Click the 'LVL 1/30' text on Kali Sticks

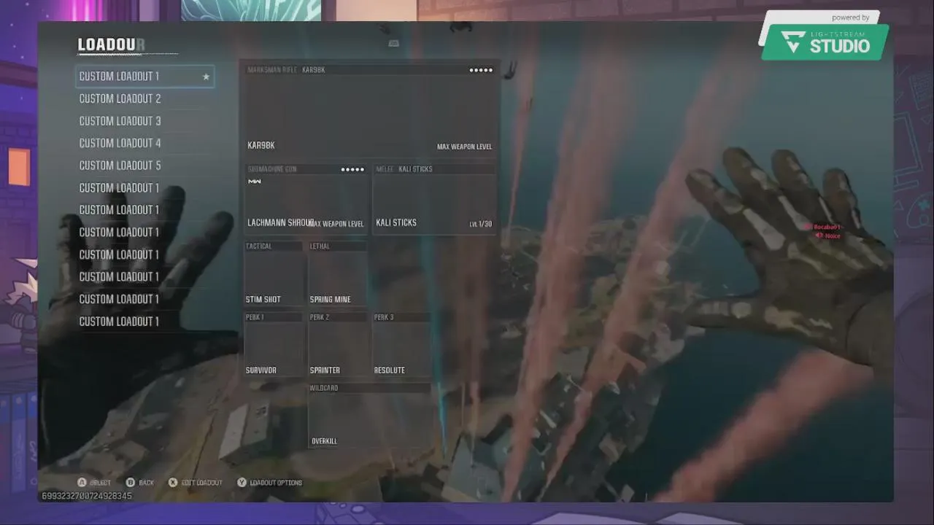[x=480, y=224]
